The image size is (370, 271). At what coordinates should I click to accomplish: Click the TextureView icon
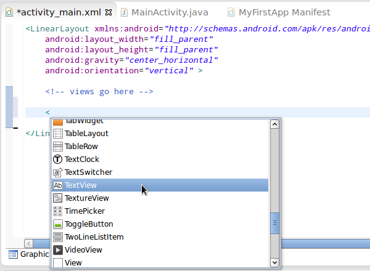pos(58,198)
